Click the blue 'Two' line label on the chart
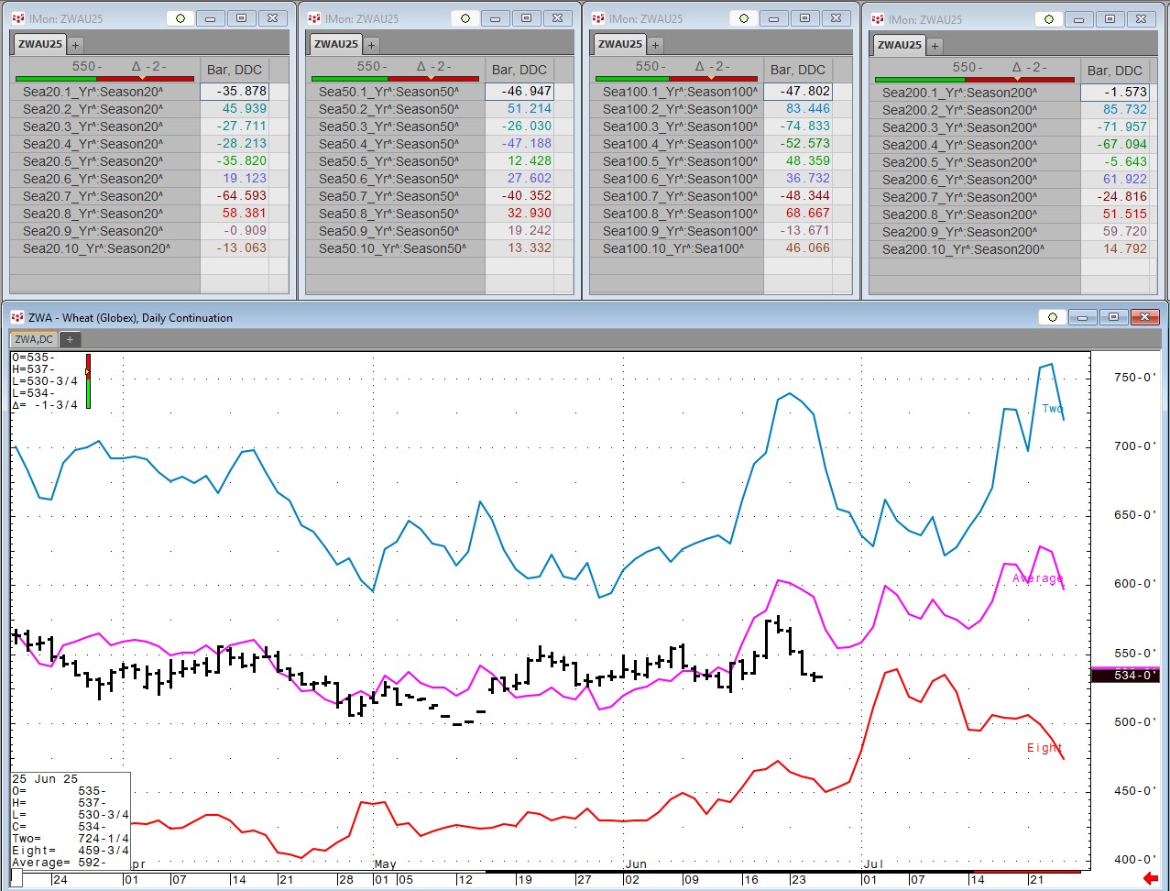 [1053, 409]
